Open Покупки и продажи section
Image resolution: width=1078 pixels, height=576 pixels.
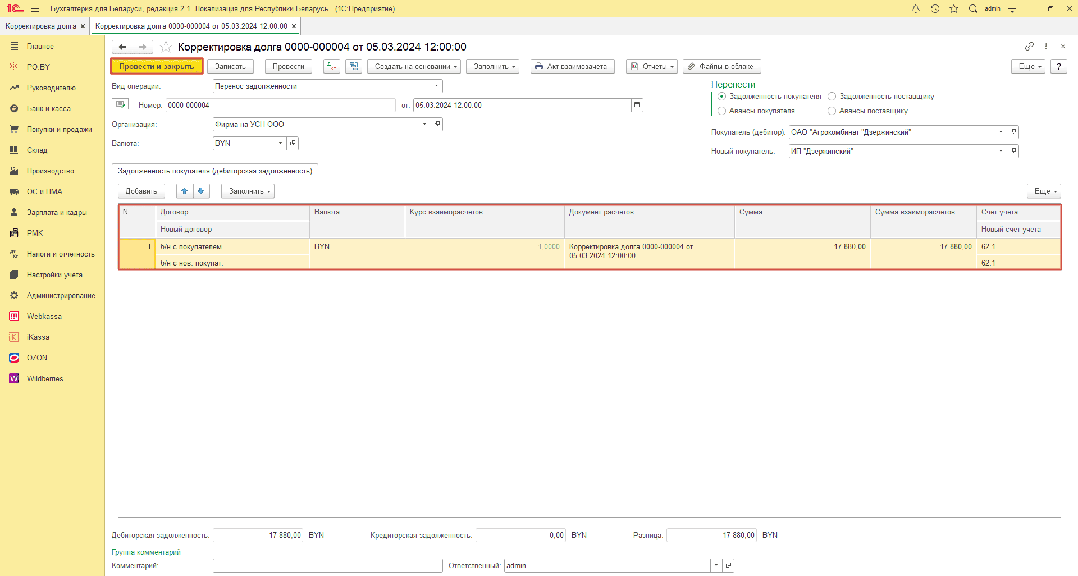(60, 129)
